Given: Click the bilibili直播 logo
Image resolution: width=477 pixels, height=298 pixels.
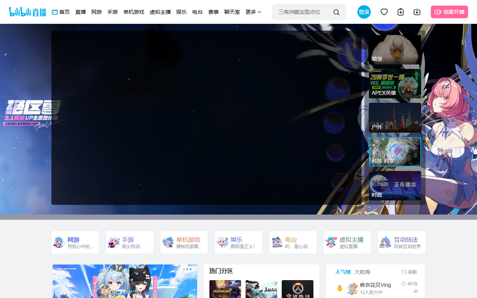Looking at the screenshot, I should (28, 12).
